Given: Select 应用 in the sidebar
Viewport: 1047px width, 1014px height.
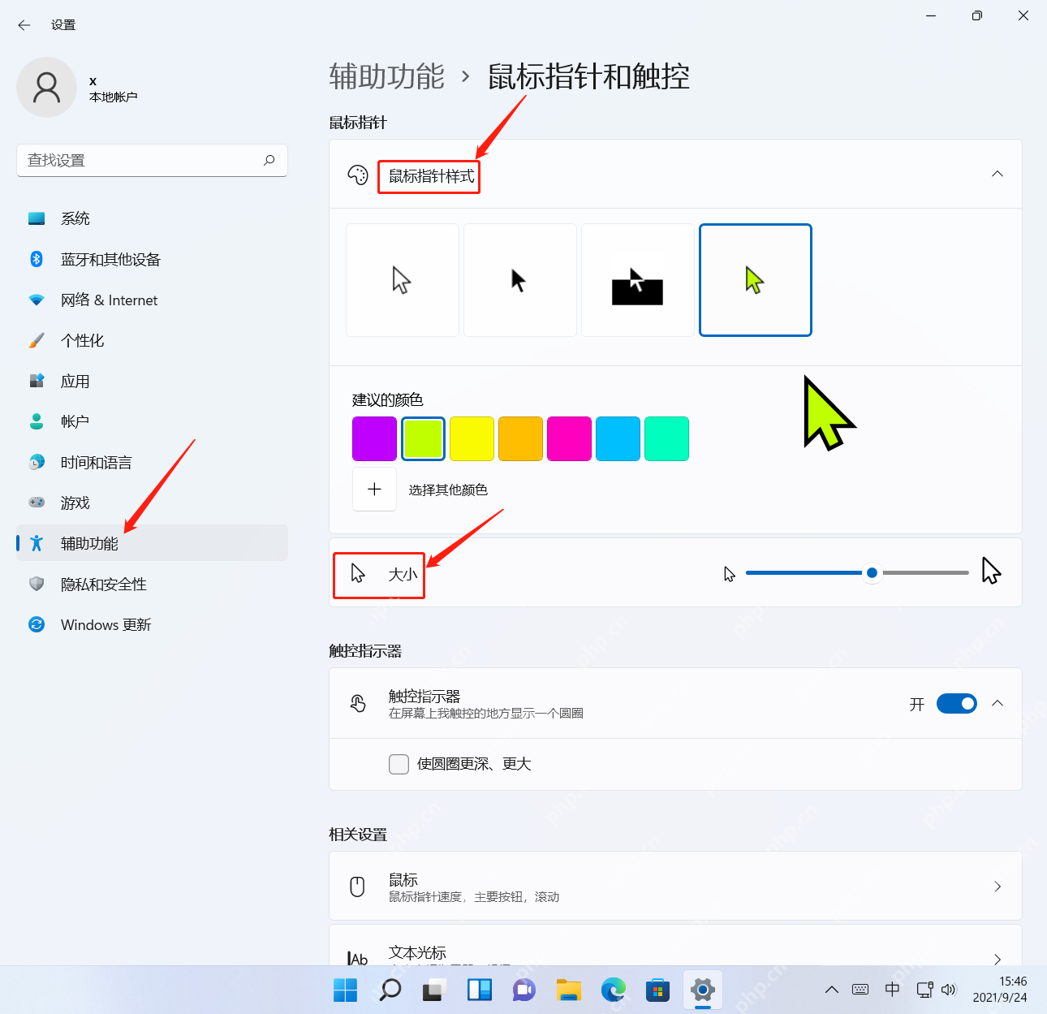Looking at the screenshot, I should [x=153, y=381].
